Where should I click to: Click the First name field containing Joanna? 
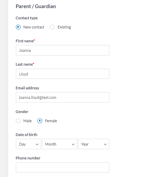pyautogui.click(x=62, y=50)
